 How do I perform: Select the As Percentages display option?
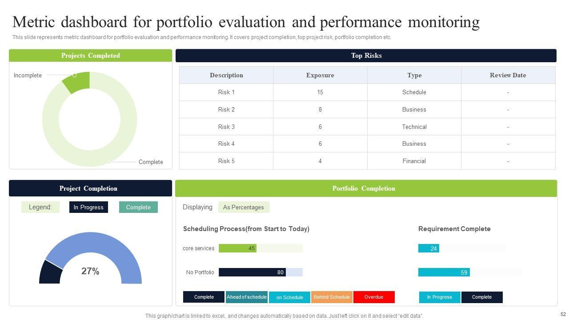tap(244, 207)
